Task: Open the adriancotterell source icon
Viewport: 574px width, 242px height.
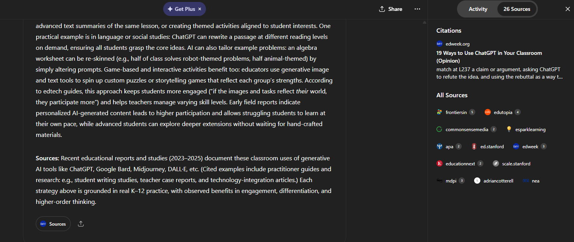Action: pyautogui.click(x=477, y=181)
